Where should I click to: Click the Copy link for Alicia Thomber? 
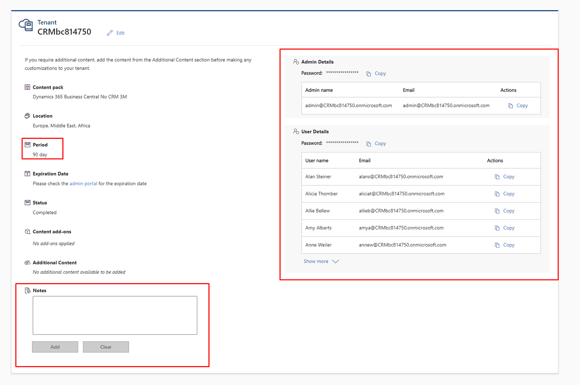pos(509,194)
